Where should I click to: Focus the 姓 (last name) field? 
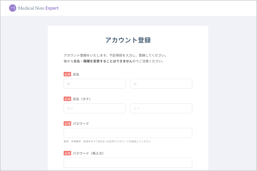95,84
